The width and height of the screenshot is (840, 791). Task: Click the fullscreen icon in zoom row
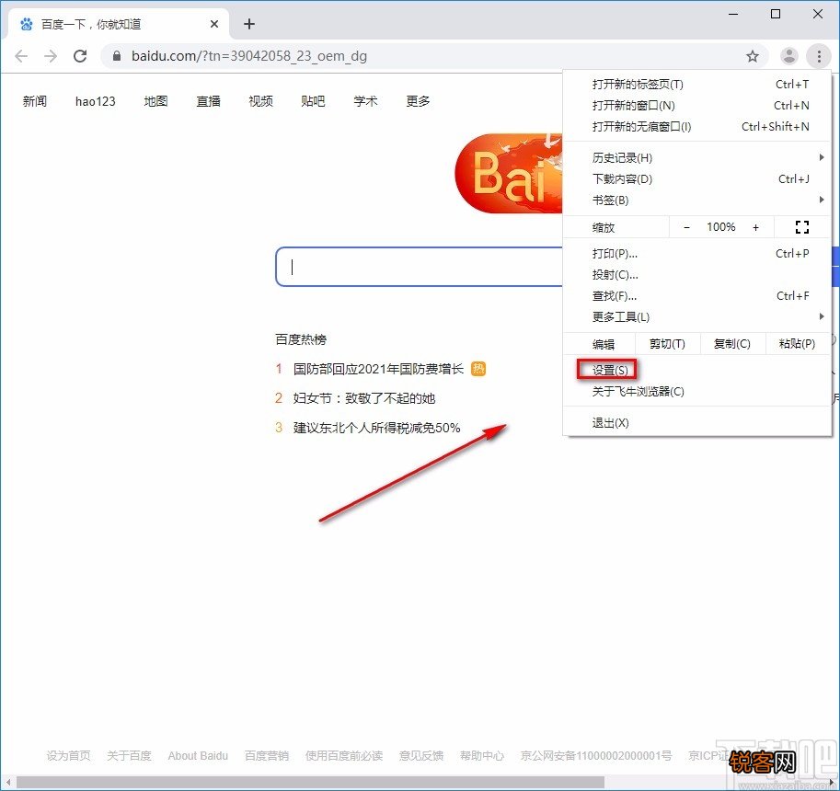coord(802,227)
